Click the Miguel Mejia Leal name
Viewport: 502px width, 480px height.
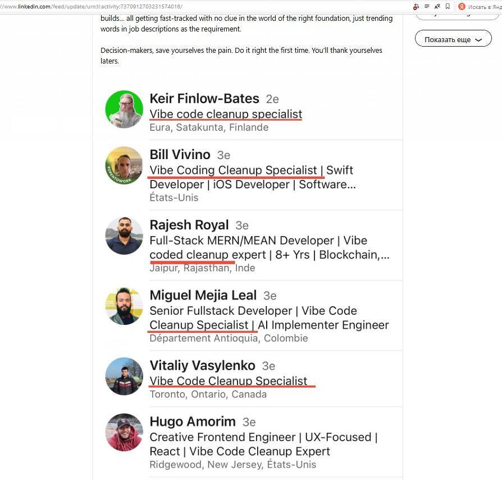click(203, 295)
